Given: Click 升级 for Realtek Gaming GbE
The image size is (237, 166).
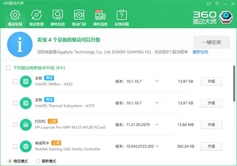Looking at the screenshot, I should coord(211,146).
